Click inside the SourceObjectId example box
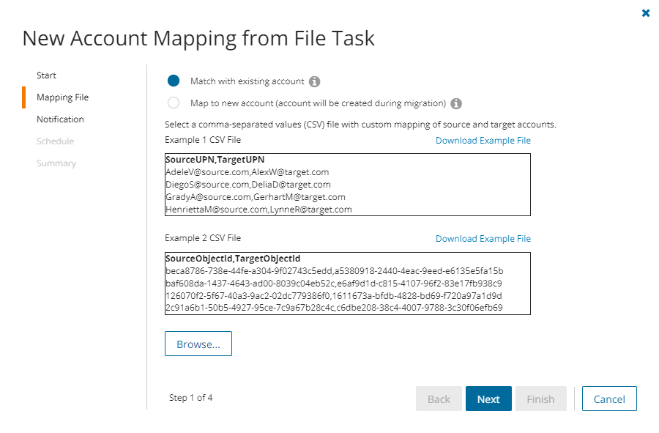This screenshot has height=433, width=659. coord(348,284)
